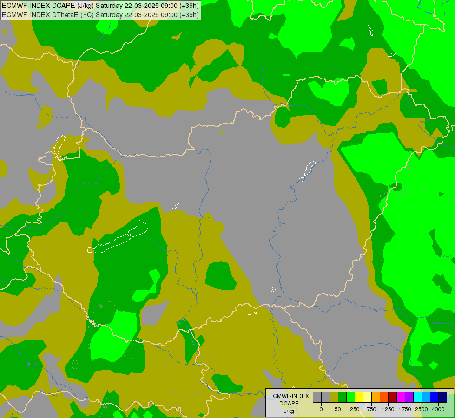The width and height of the screenshot is (455, 418).
Task: Click the legend value 250
Action: [x=355, y=409]
